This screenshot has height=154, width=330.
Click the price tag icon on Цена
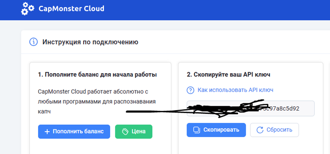tap(125, 131)
